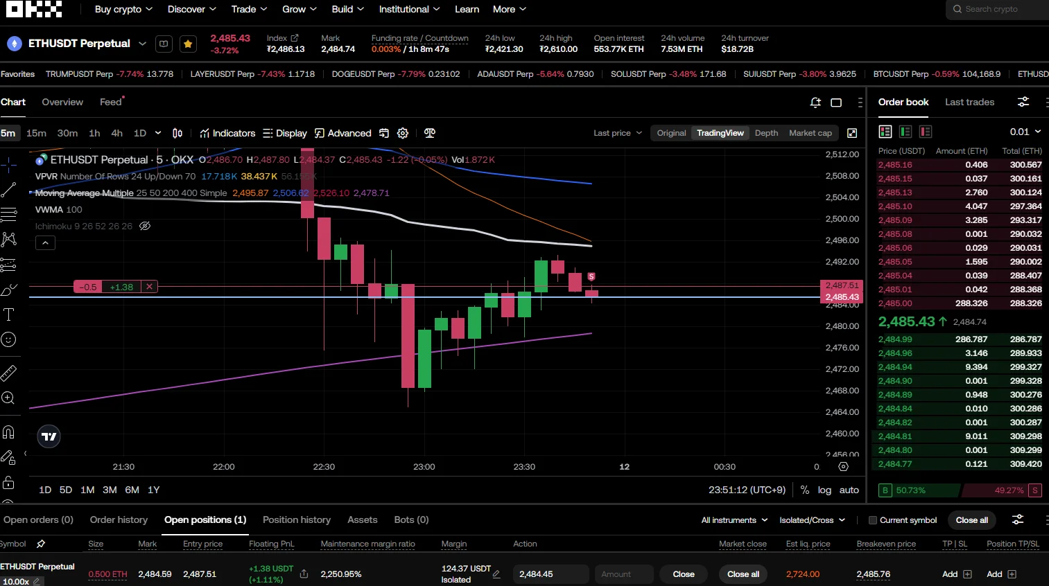
Task: Click the Market close all button
Action: 743,574
